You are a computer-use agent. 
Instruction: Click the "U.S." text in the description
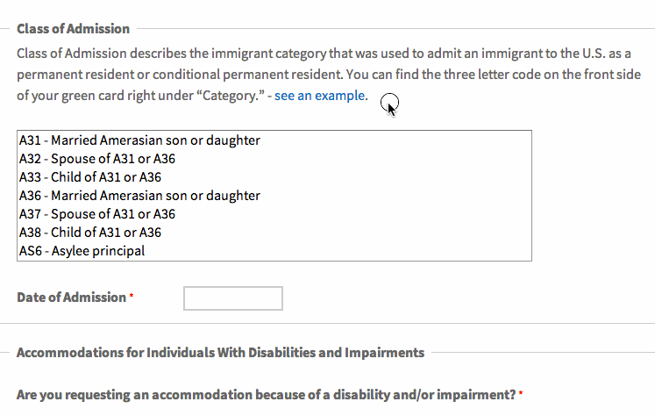(x=594, y=54)
